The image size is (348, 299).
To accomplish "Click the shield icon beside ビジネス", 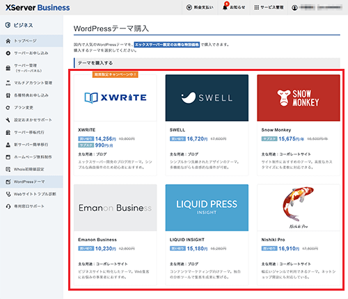I will tap(8, 25).
